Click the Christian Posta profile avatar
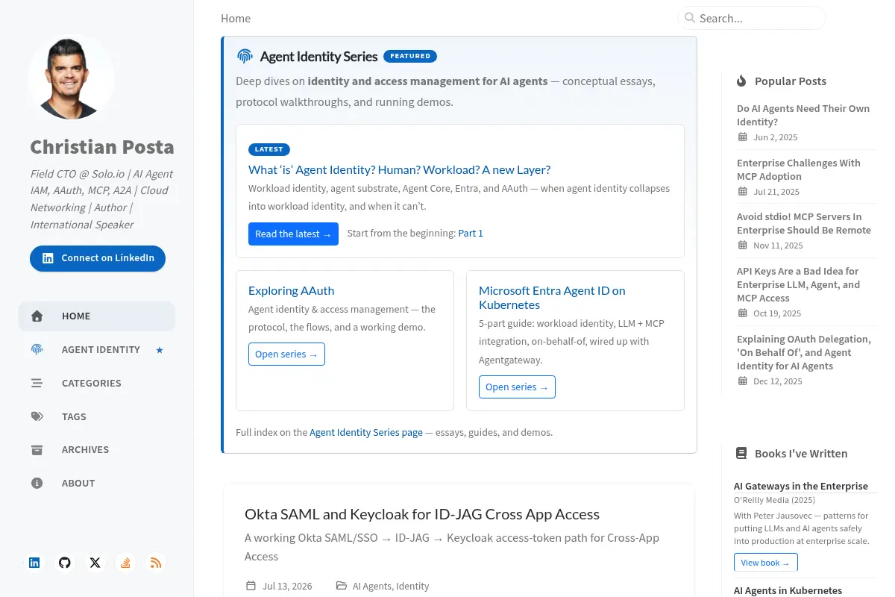This screenshot has width=895, height=597. (72, 78)
